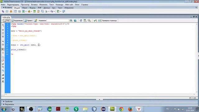The width and height of the screenshot is (199, 112).
Task: Open the View Options icon
Action: tap(85, 21)
